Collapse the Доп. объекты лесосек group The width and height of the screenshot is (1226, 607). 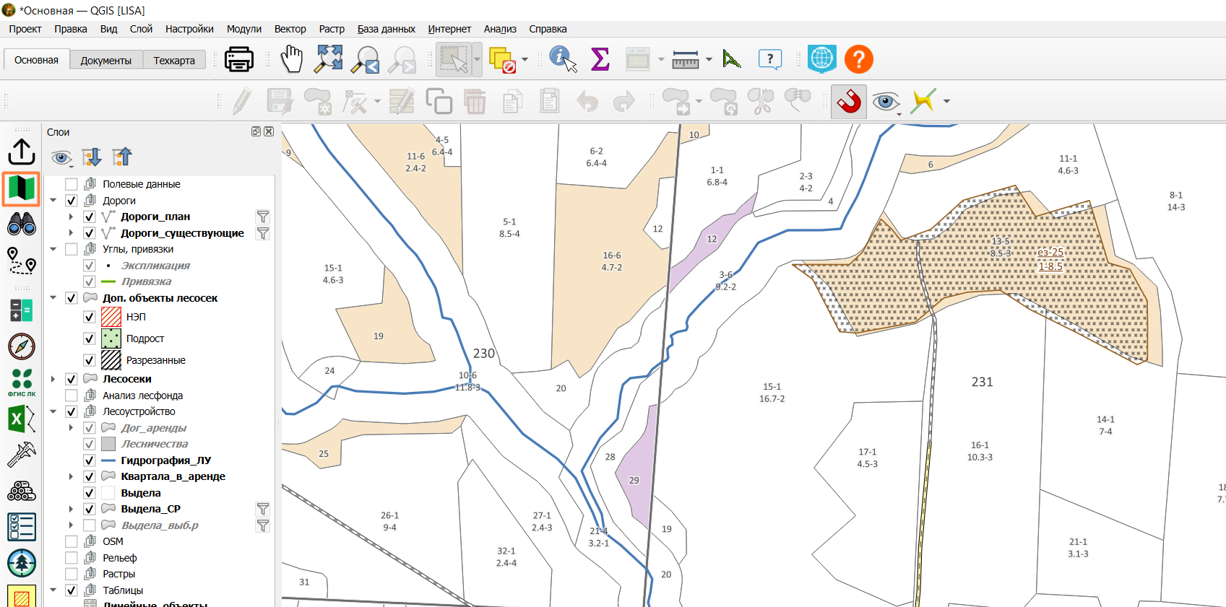pos(53,297)
